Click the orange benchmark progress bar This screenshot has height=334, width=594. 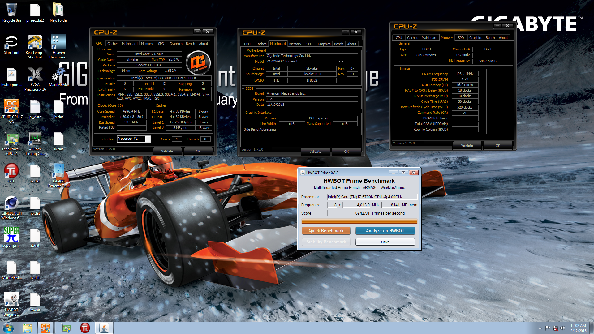pos(359,221)
